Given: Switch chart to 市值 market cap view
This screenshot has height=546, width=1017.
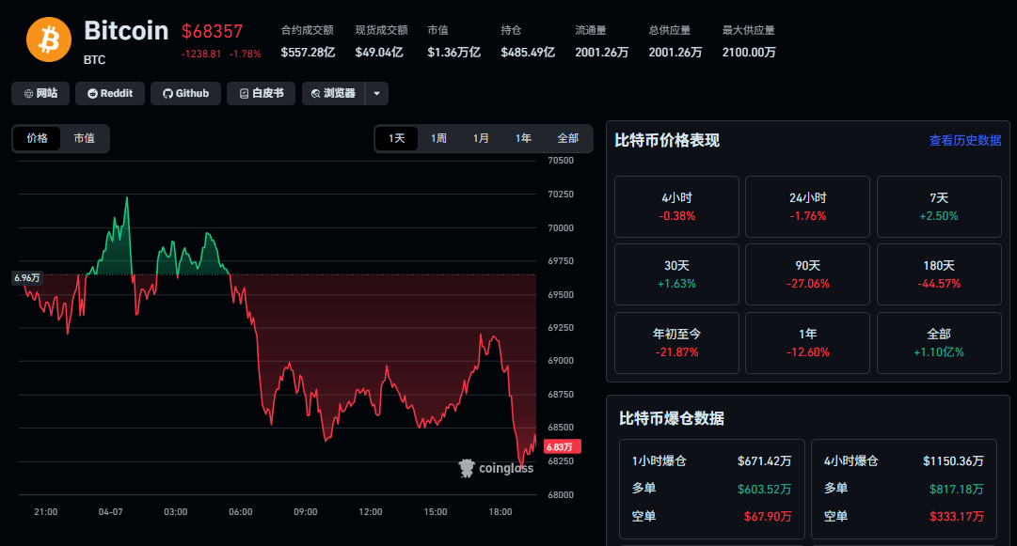Looking at the screenshot, I should 85,138.
